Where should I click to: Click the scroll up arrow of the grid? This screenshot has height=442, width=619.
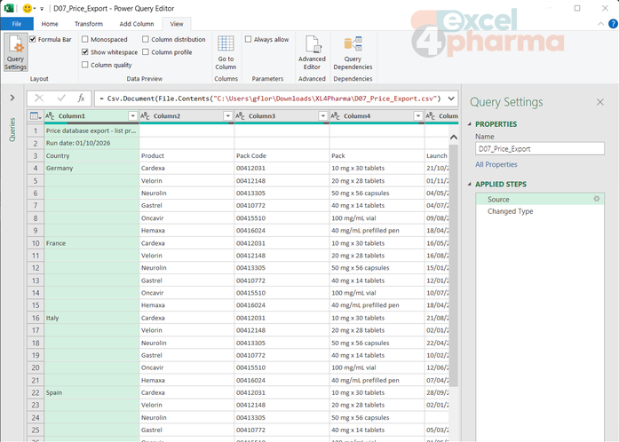pyautogui.click(x=454, y=138)
